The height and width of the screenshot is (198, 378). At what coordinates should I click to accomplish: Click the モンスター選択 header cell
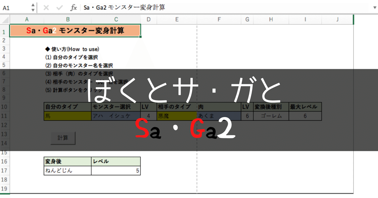(x=116, y=107)
